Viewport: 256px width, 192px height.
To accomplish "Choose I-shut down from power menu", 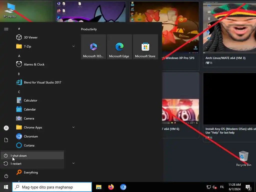I will pos(32,155).
